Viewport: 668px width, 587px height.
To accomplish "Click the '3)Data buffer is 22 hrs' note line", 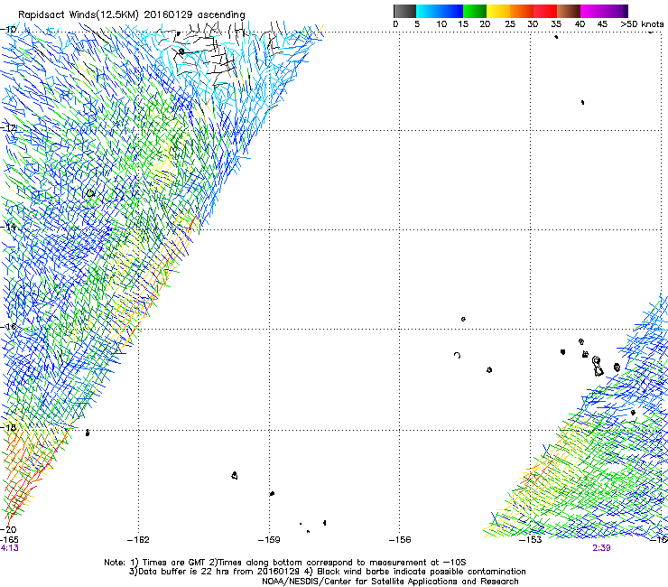I will 327,572.
